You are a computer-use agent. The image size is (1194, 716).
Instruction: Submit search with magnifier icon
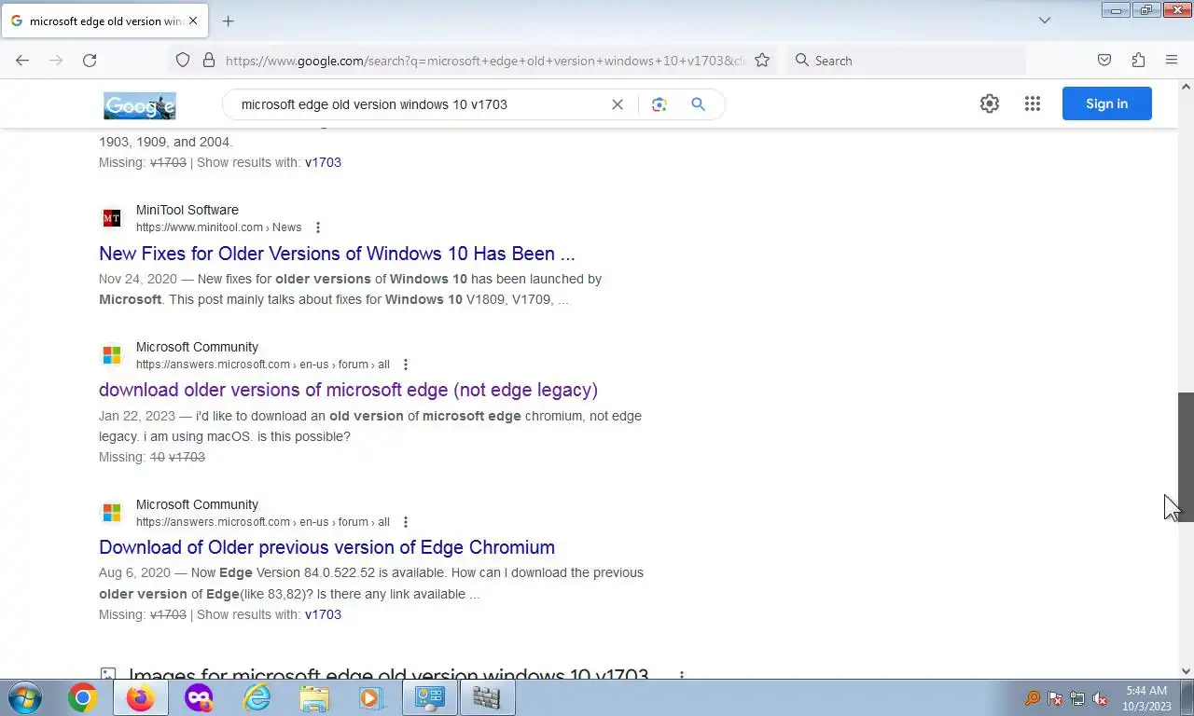click(698, 104)
